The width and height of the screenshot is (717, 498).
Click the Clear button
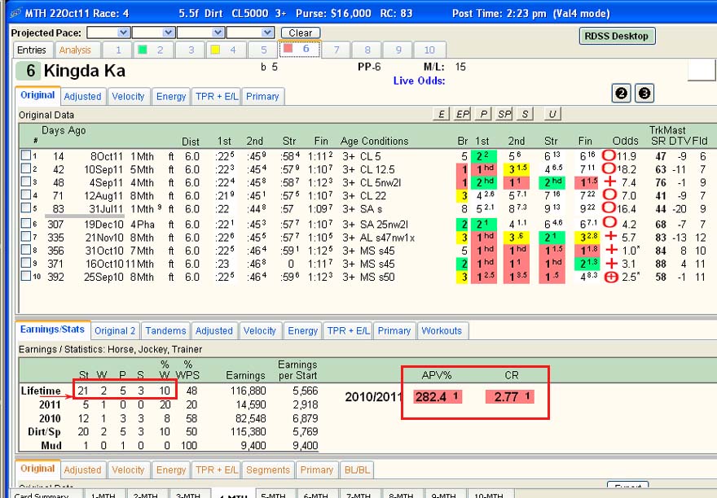coord(301,33)
